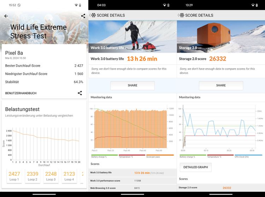Tap share icon in Wild Life header
This screenshot has width=265, height=197.
click(83, 16)
